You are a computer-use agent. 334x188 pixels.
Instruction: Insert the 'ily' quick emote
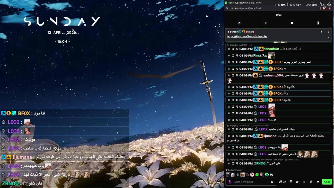coord(272,175)
